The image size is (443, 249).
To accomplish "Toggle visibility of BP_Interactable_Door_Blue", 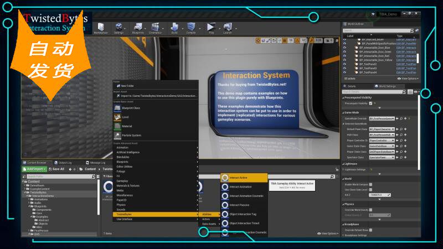I will (x=344, y=48).
